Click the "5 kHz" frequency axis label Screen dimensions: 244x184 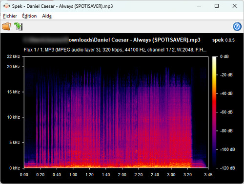[x=15, y=142]
